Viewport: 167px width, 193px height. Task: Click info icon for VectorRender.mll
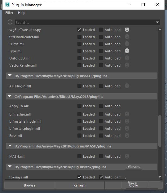point(127,65)
